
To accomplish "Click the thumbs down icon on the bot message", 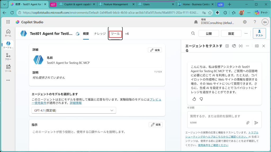I will 201,99.
